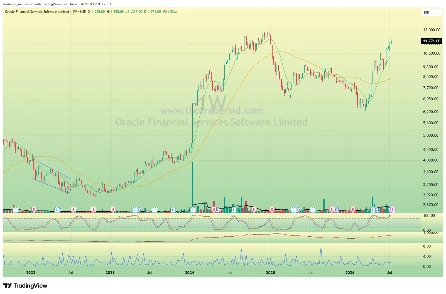The height and width of the screenshot is (294, 446).
Task: Click the blue dividend marker in spring 2024
Action: point(218,209)
